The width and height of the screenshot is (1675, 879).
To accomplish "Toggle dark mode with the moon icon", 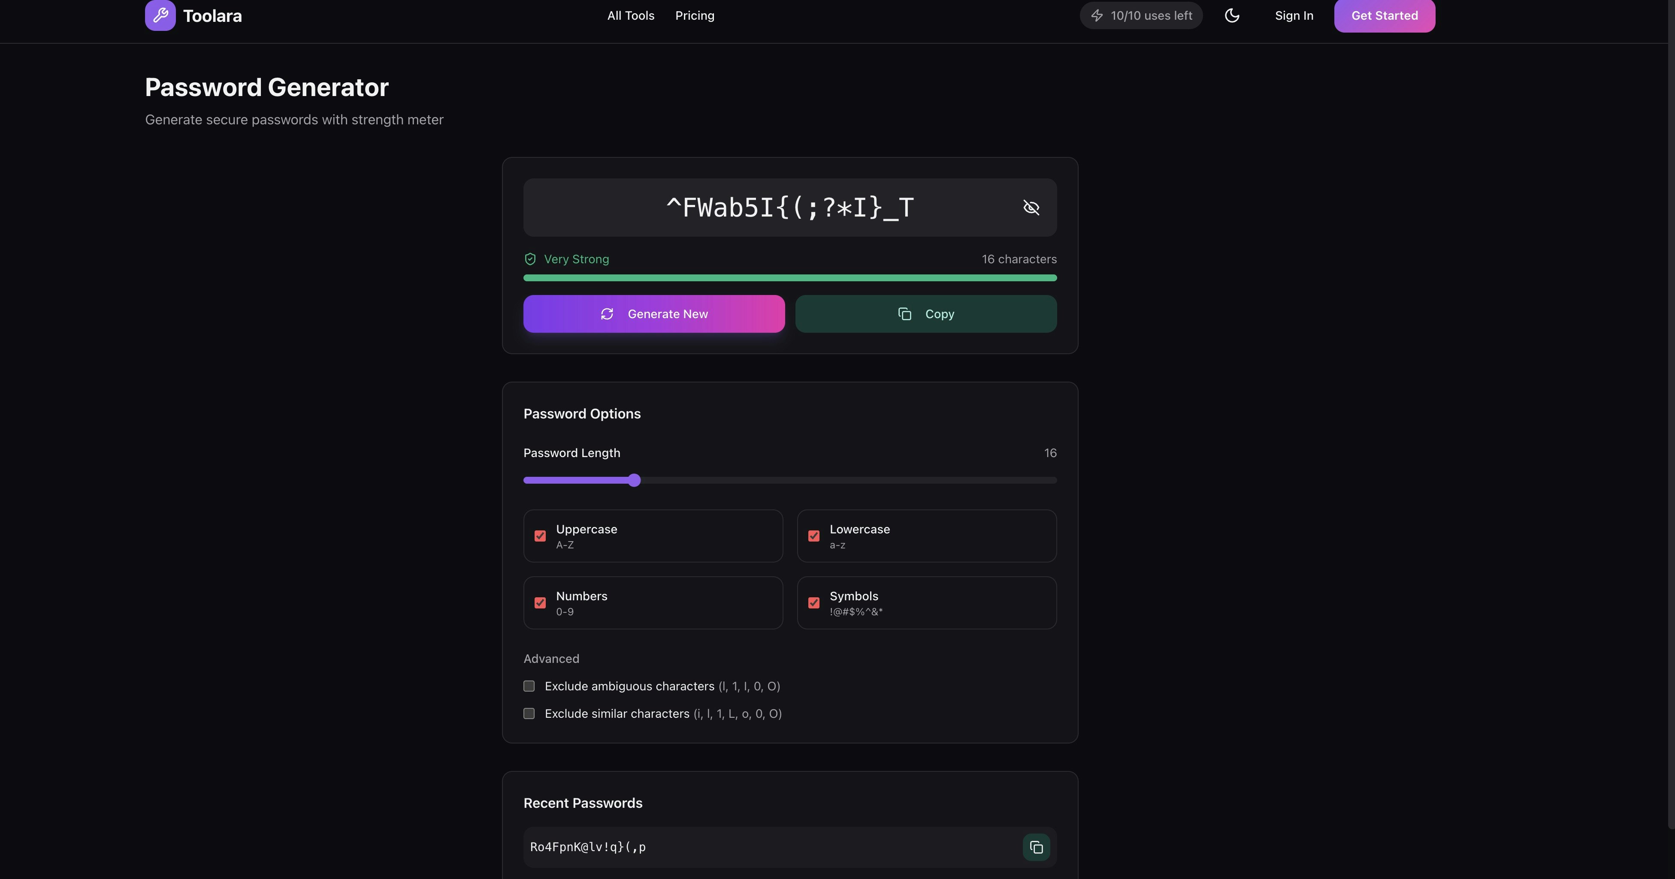I will click(1231, 15).
